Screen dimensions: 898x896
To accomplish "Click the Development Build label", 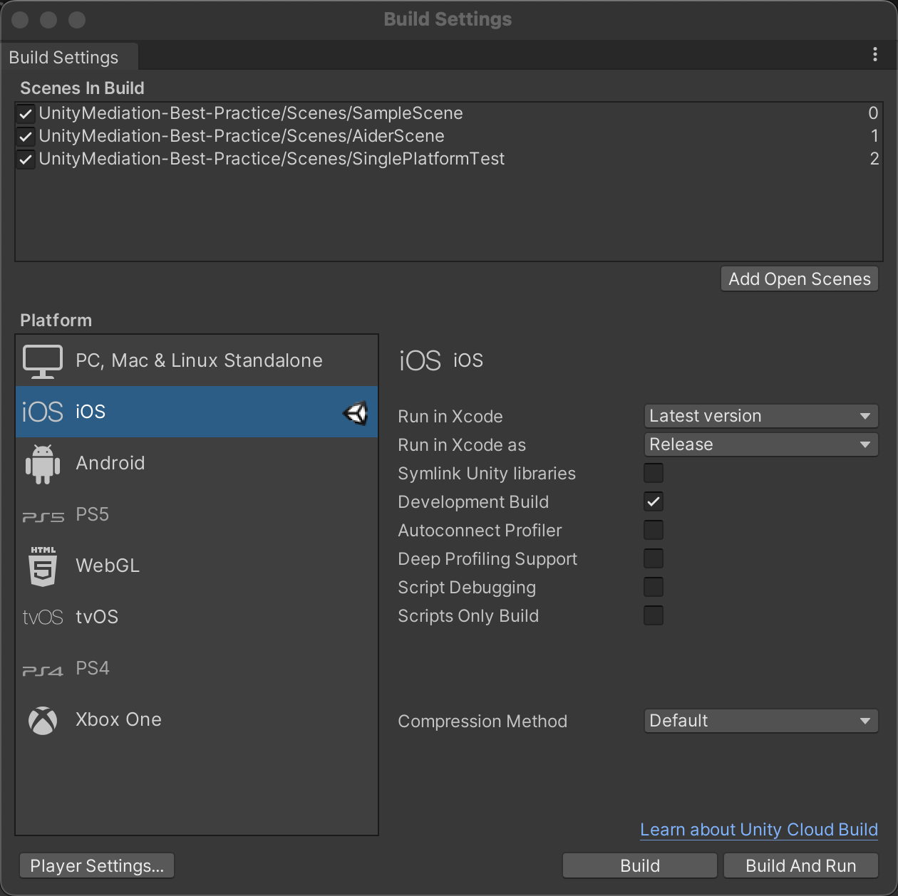I will coord(473,502).
